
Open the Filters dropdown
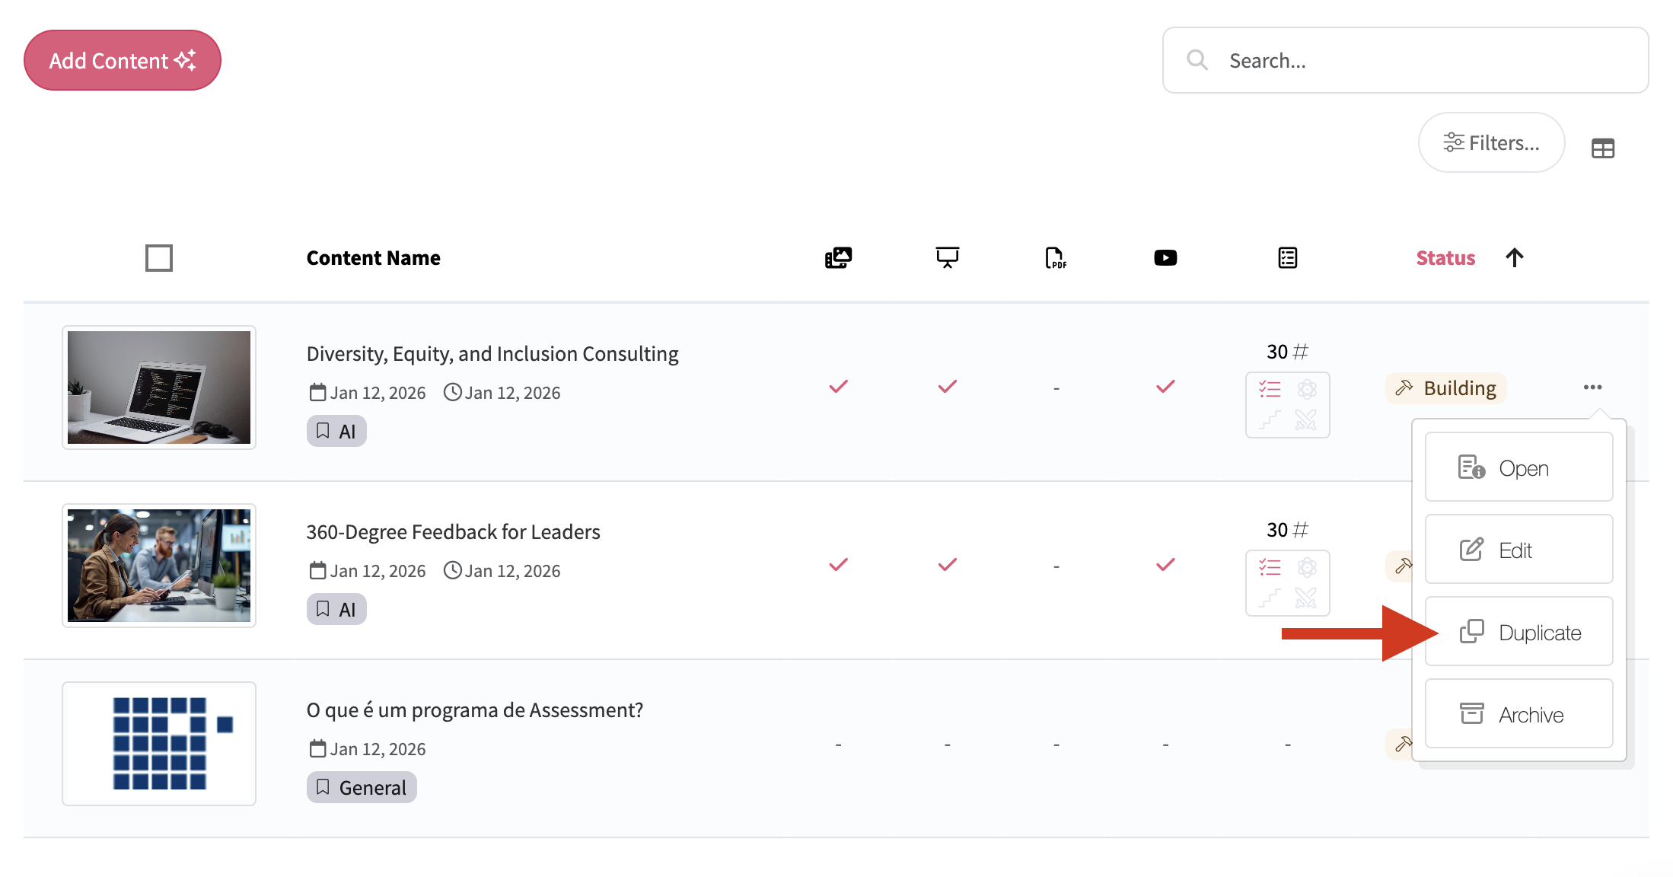1491,143
